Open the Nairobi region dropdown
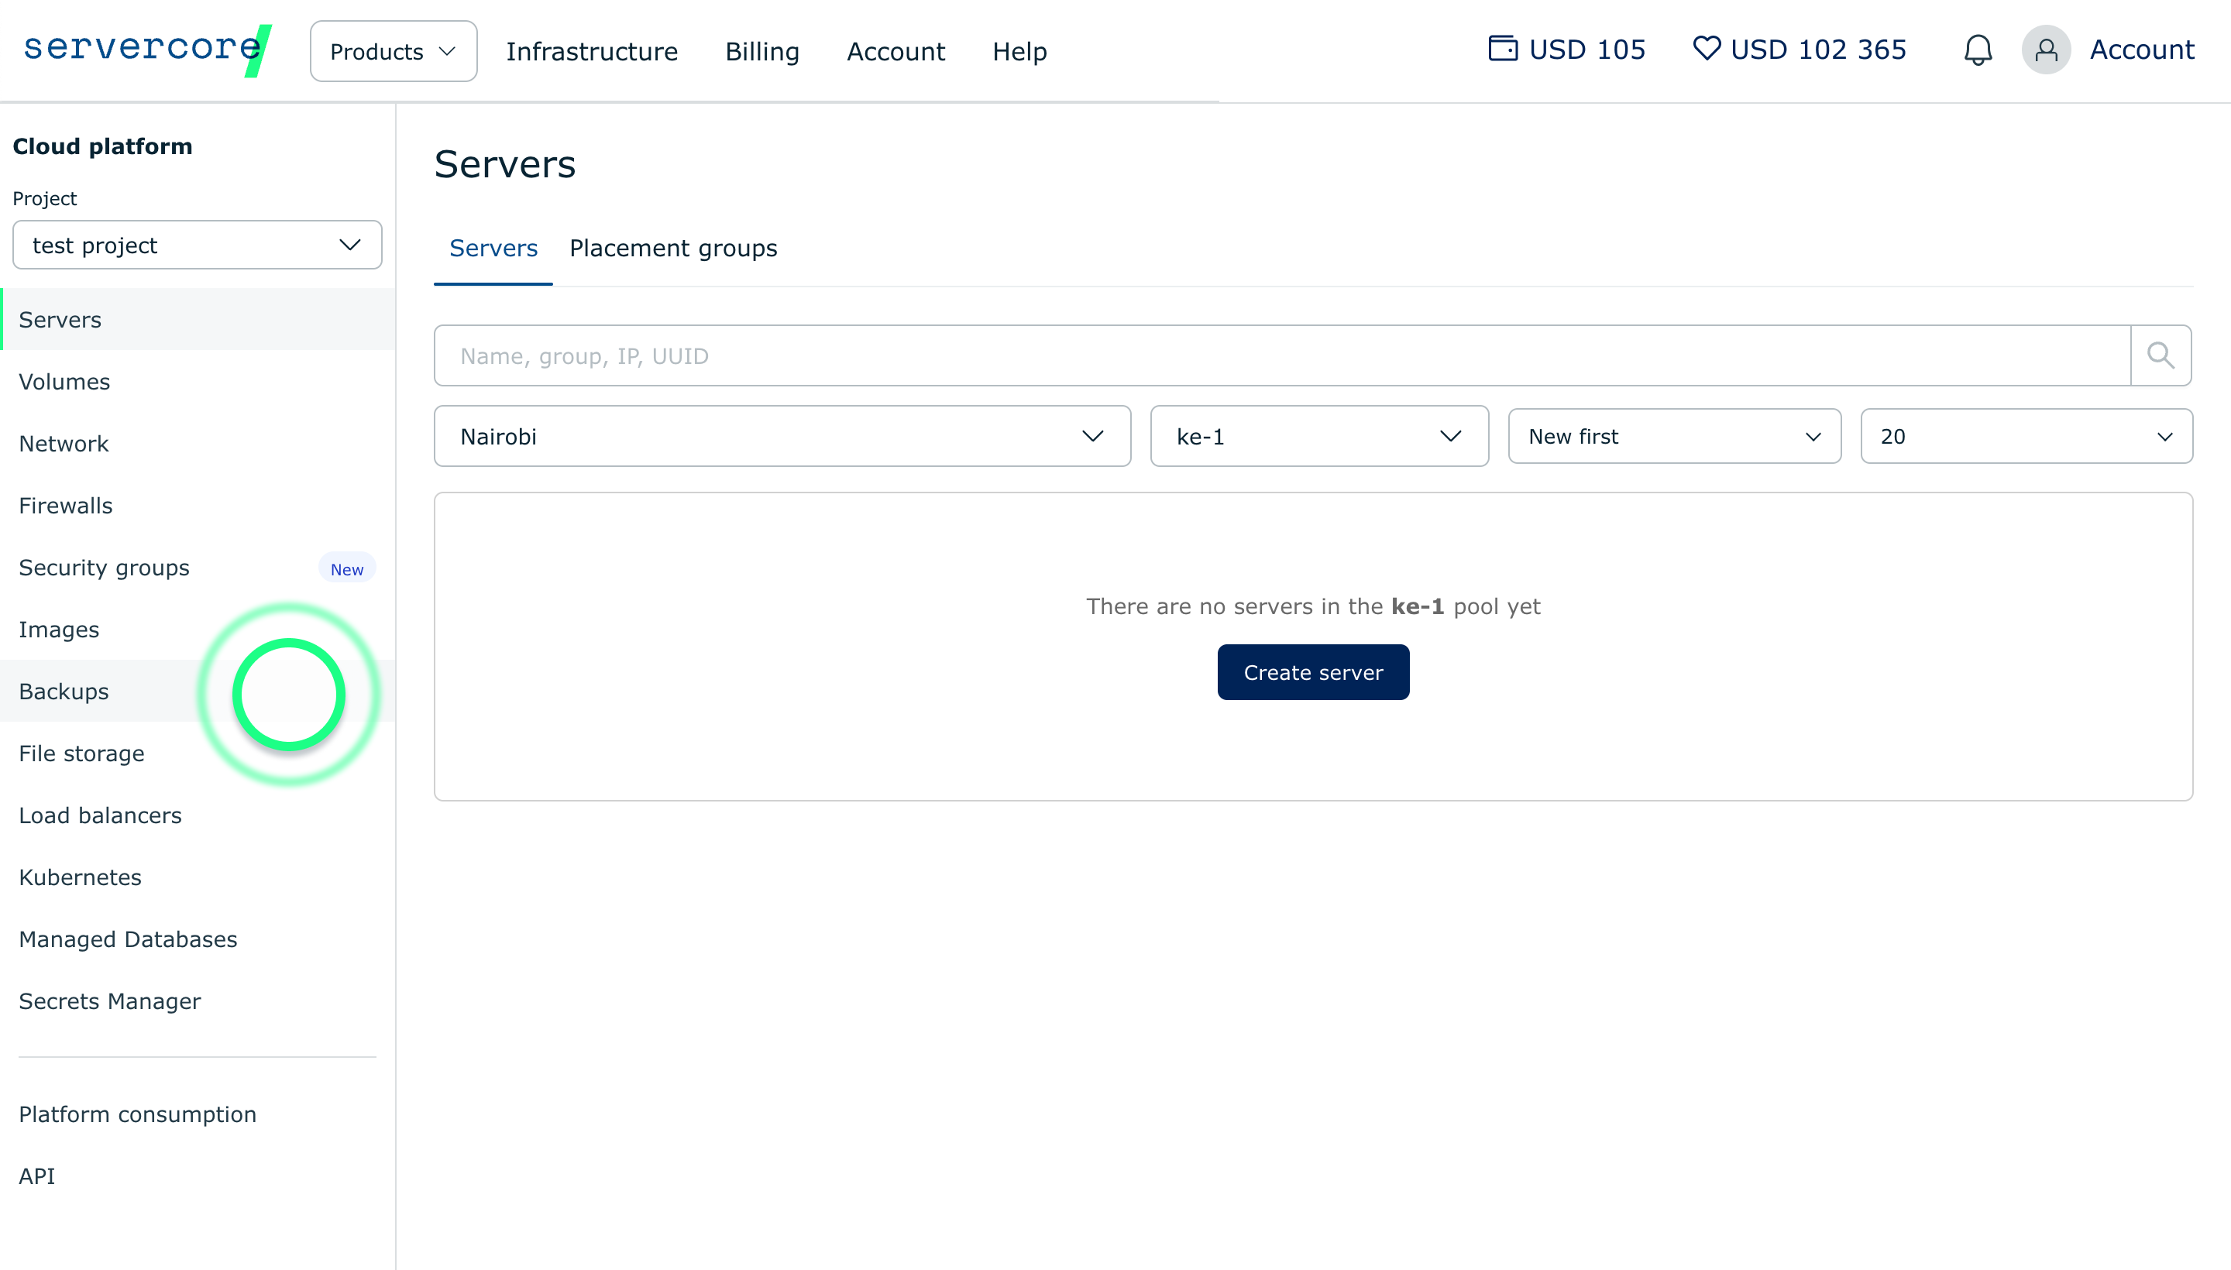The height and width of the screenshot is (1270, 2231). click(x=782, y=436)
